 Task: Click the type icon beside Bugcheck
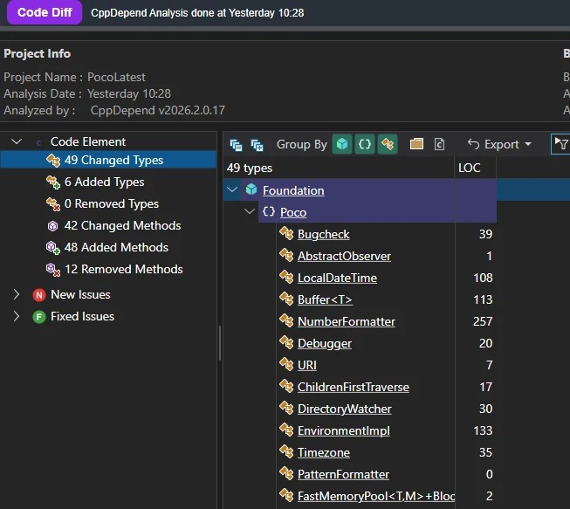pos(286,233)
